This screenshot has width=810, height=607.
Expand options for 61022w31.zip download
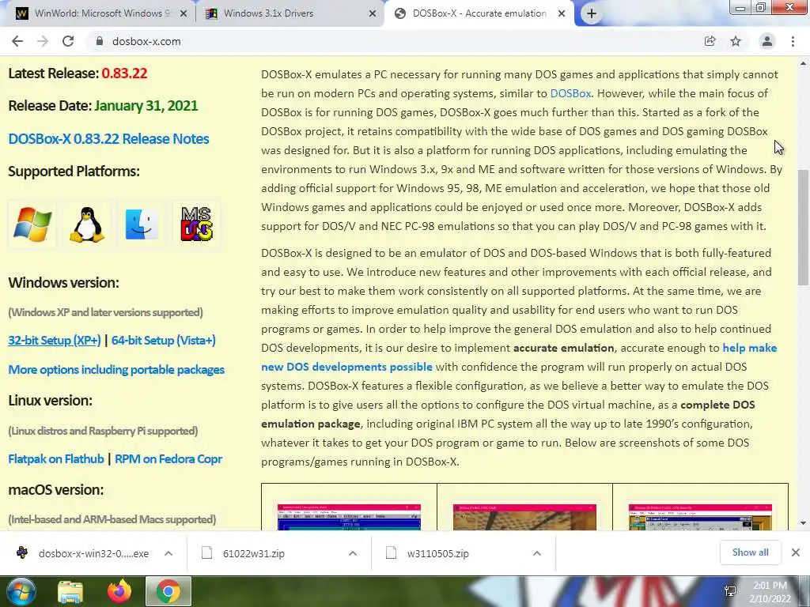coord(353,553)
